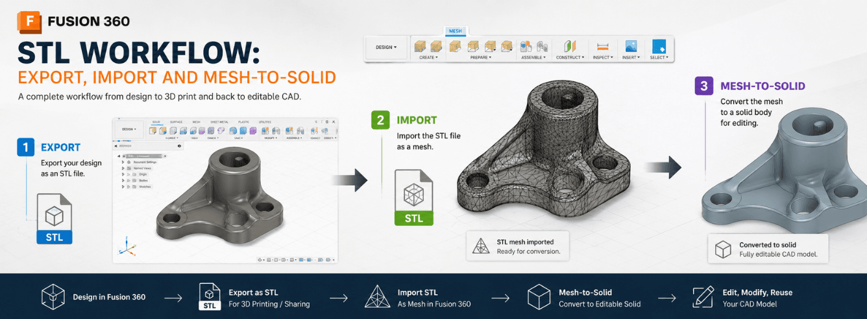867x319 pixels.
Task: Toggle visibility of the Sketches folder
Action: (128, 186)
